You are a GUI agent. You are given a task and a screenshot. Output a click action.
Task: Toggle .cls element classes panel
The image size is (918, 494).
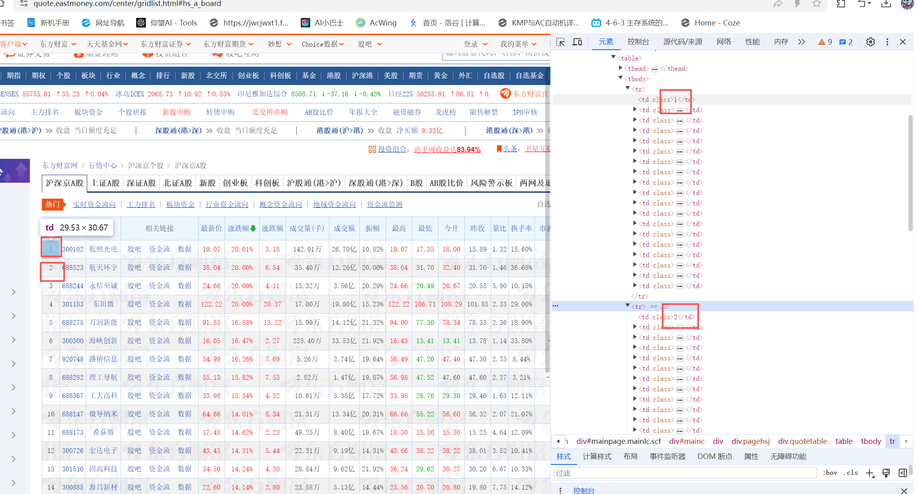click(x=850, y=473)
